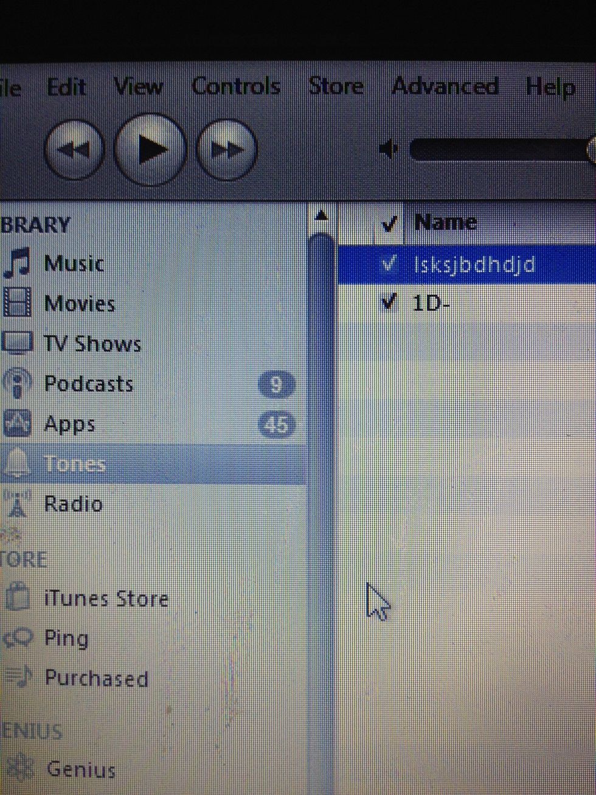Click the Podcasts badge showing 9
596x795 pixels.
(x=276, y=386)
